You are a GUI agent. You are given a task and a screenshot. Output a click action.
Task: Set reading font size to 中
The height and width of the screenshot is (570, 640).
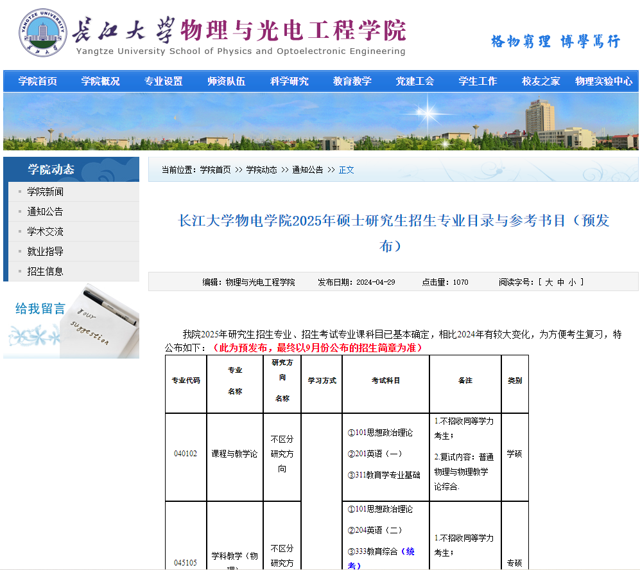point(560,282)
